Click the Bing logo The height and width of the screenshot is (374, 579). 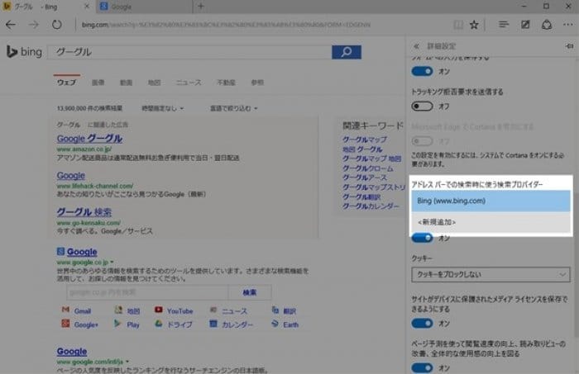click(24, 52)
